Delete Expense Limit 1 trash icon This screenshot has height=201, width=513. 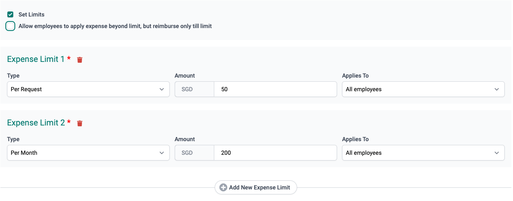point(80,60)
